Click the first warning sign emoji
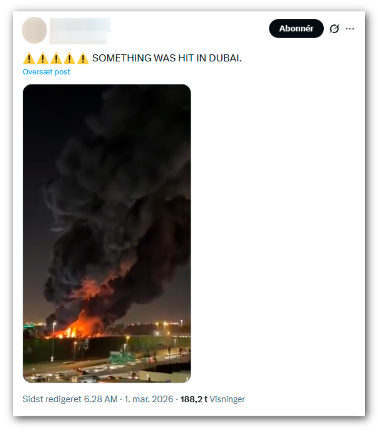Image resolution: width=378 pixels, height=433 pixels. (x=29, y=58)
